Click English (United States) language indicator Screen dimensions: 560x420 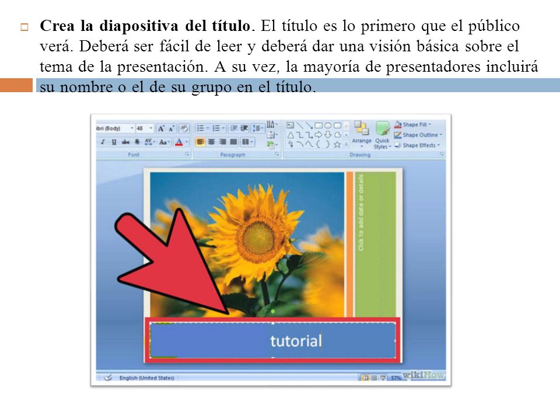tap(147, 378)
